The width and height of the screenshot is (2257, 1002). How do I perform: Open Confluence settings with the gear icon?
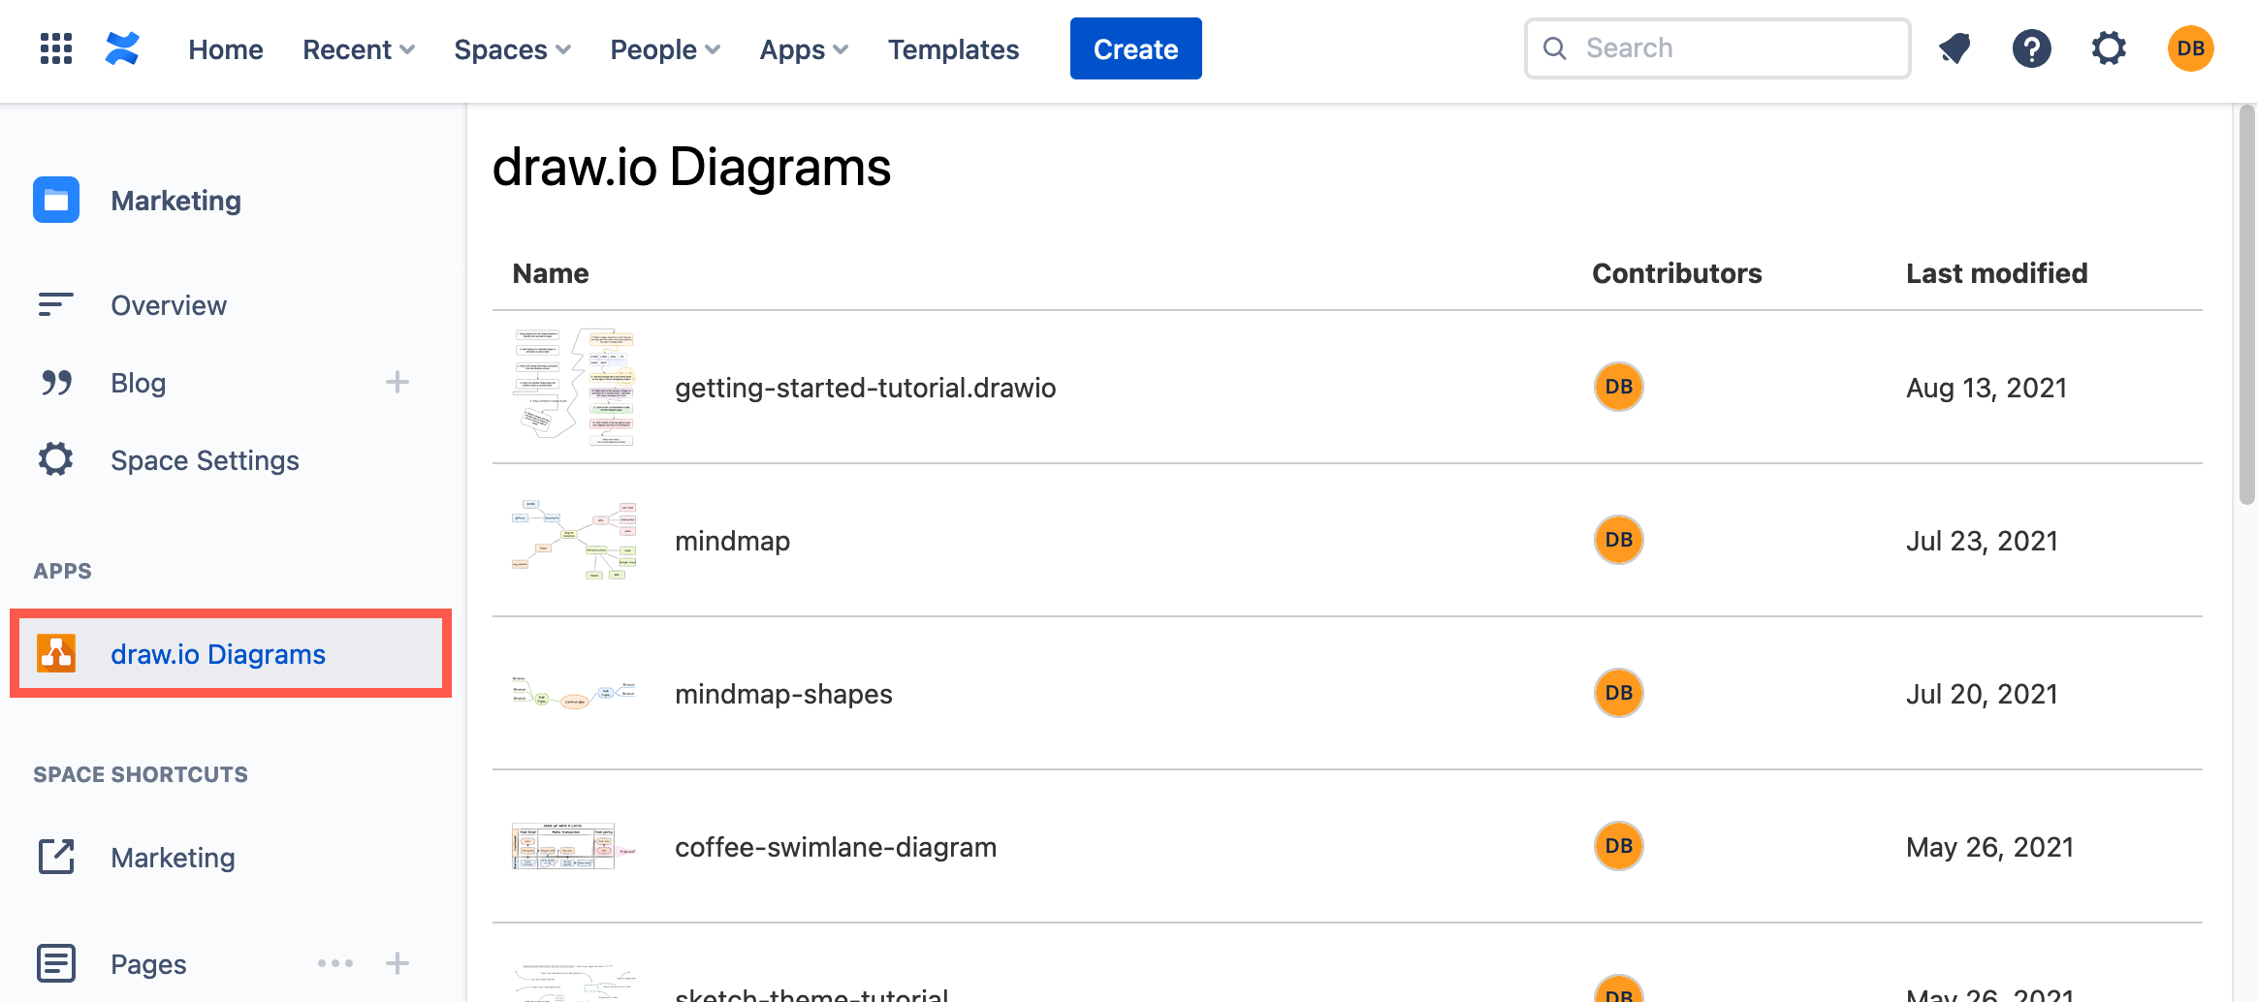(2110, 48)
